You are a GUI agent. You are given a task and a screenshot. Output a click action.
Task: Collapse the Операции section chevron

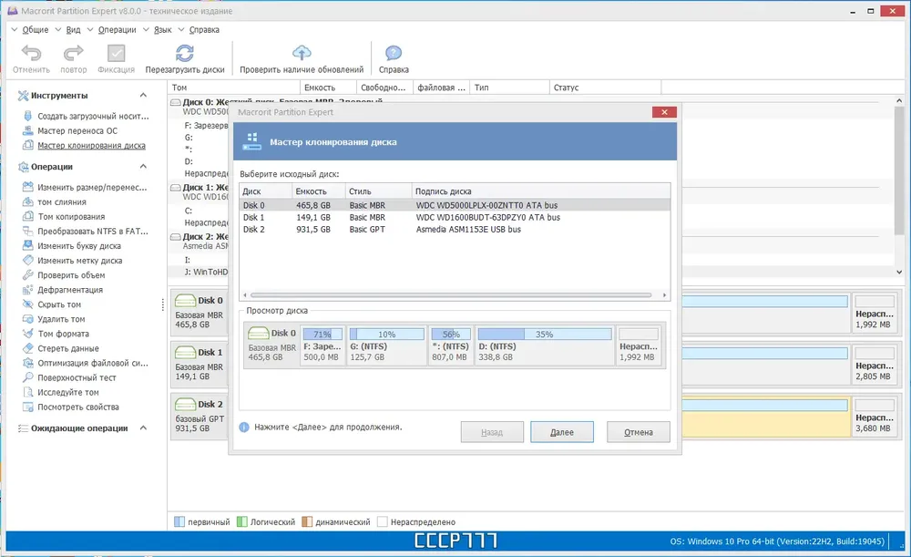pyautogui.click(x=143, y=166)
